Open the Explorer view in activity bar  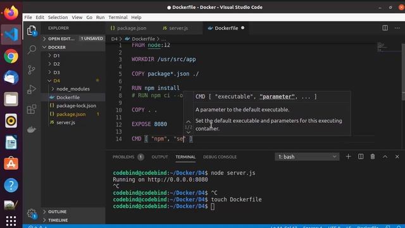click(32, 30)
